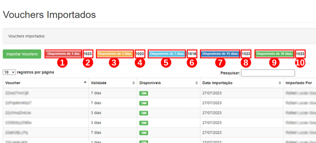Click the 7 dias cell in fifth row
This screenshot has width=316, height=143.
coord(96,132)
